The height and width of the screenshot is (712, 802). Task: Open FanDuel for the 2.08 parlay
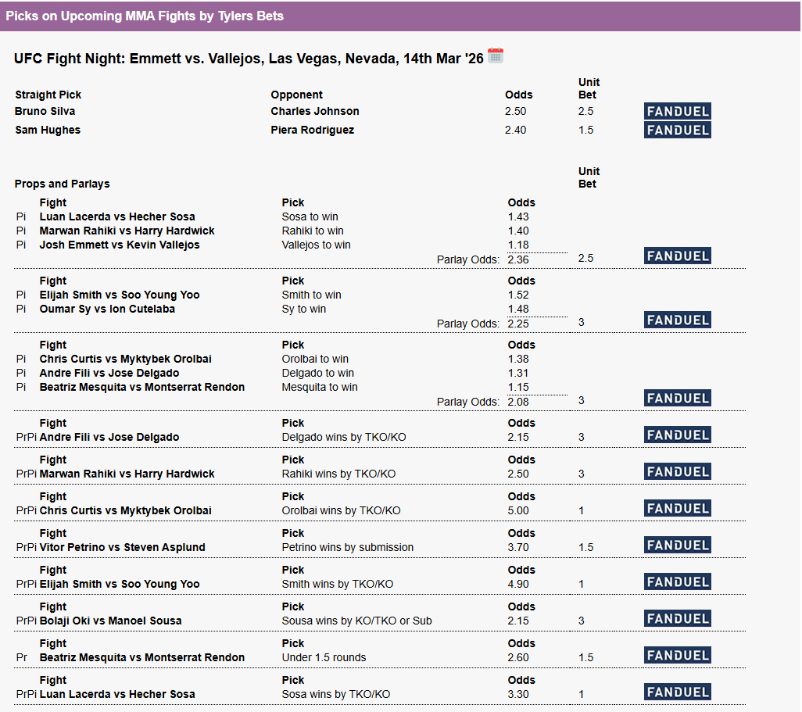pyautogui.click(x=677, y=398)
